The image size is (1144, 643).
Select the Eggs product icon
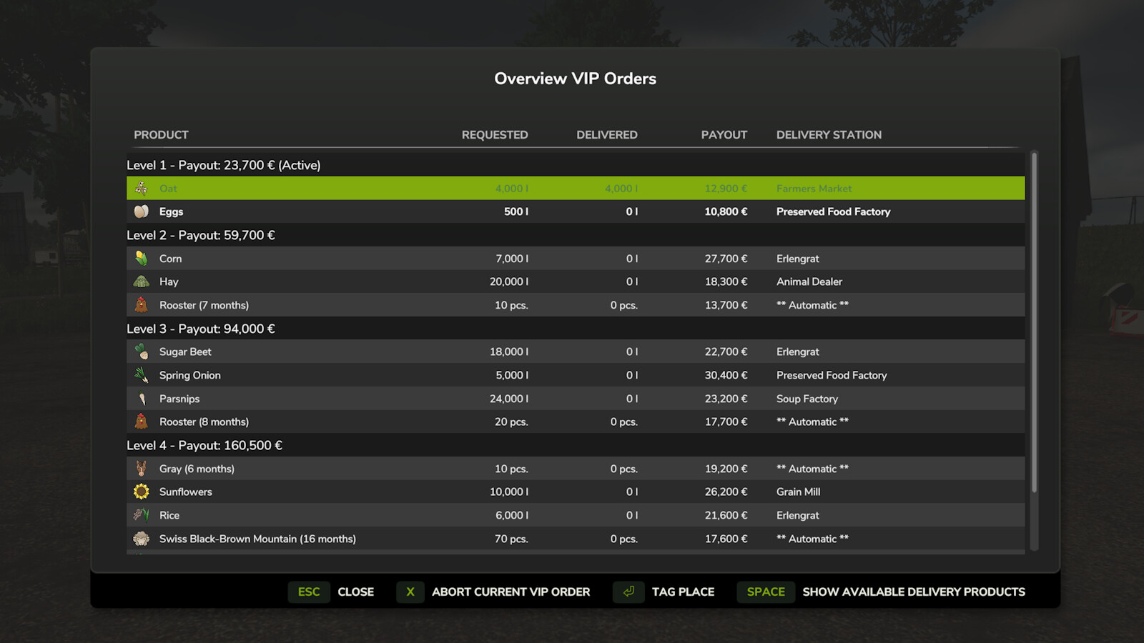click(140, 211)
